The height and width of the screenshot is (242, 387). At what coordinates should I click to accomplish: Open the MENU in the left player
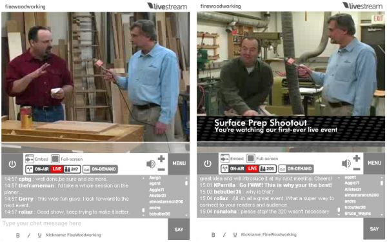tap(179, 163)
